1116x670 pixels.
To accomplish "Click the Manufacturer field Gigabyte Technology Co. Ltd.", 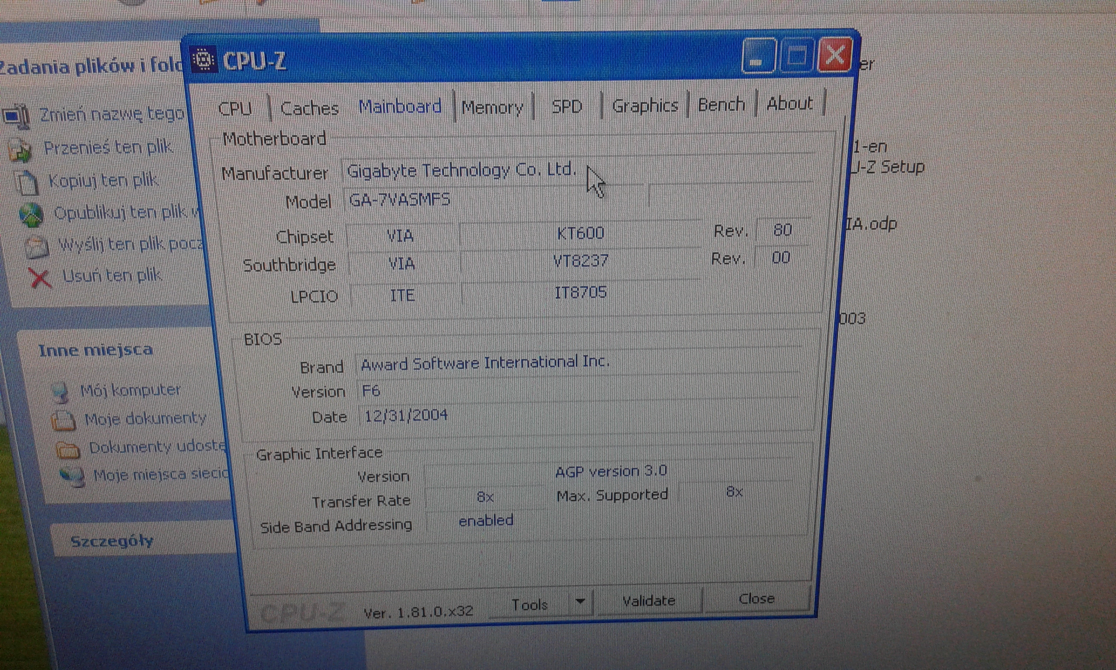I will coord(580,170).
